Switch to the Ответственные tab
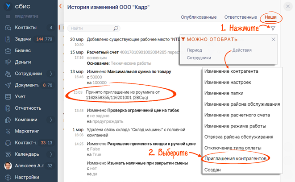 241,17
